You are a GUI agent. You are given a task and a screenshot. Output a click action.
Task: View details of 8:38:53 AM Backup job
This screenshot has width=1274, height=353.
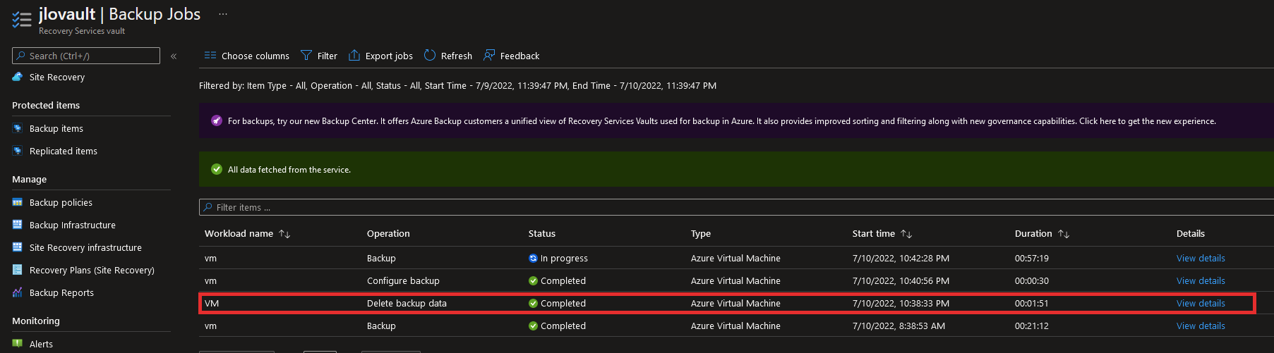coord(1201,326)
